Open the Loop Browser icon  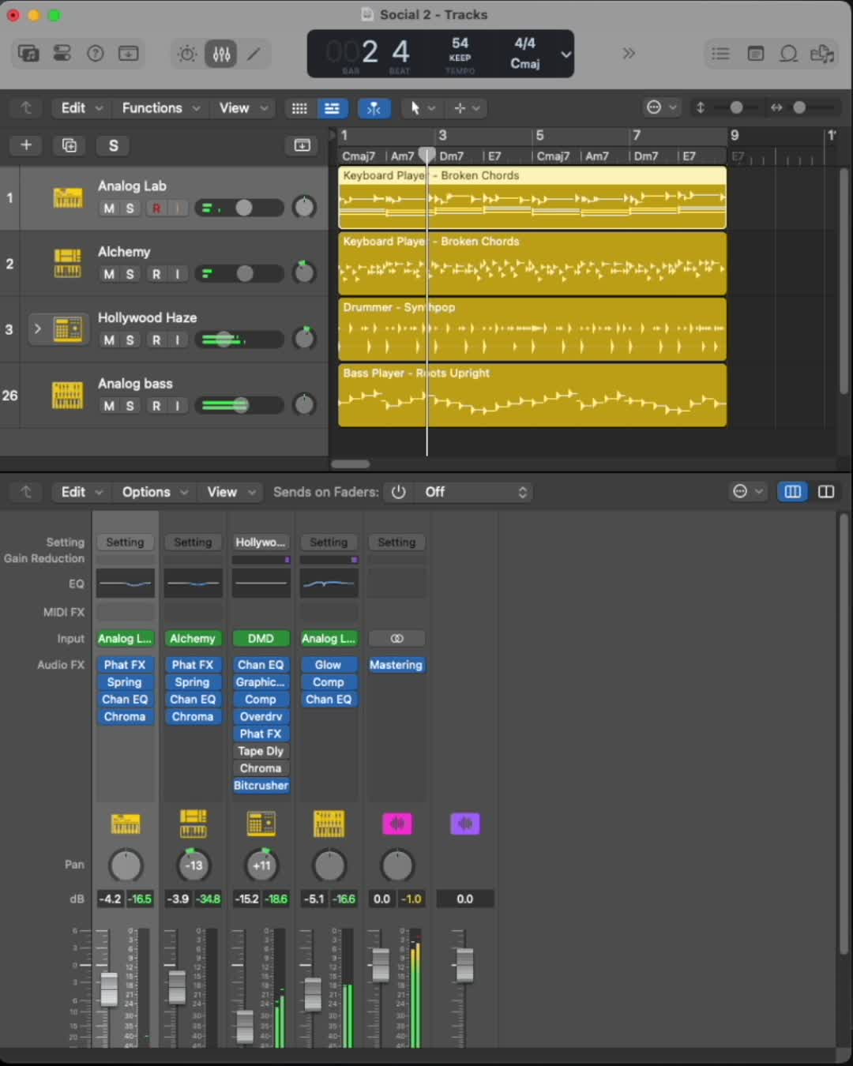tap(788, 54)
